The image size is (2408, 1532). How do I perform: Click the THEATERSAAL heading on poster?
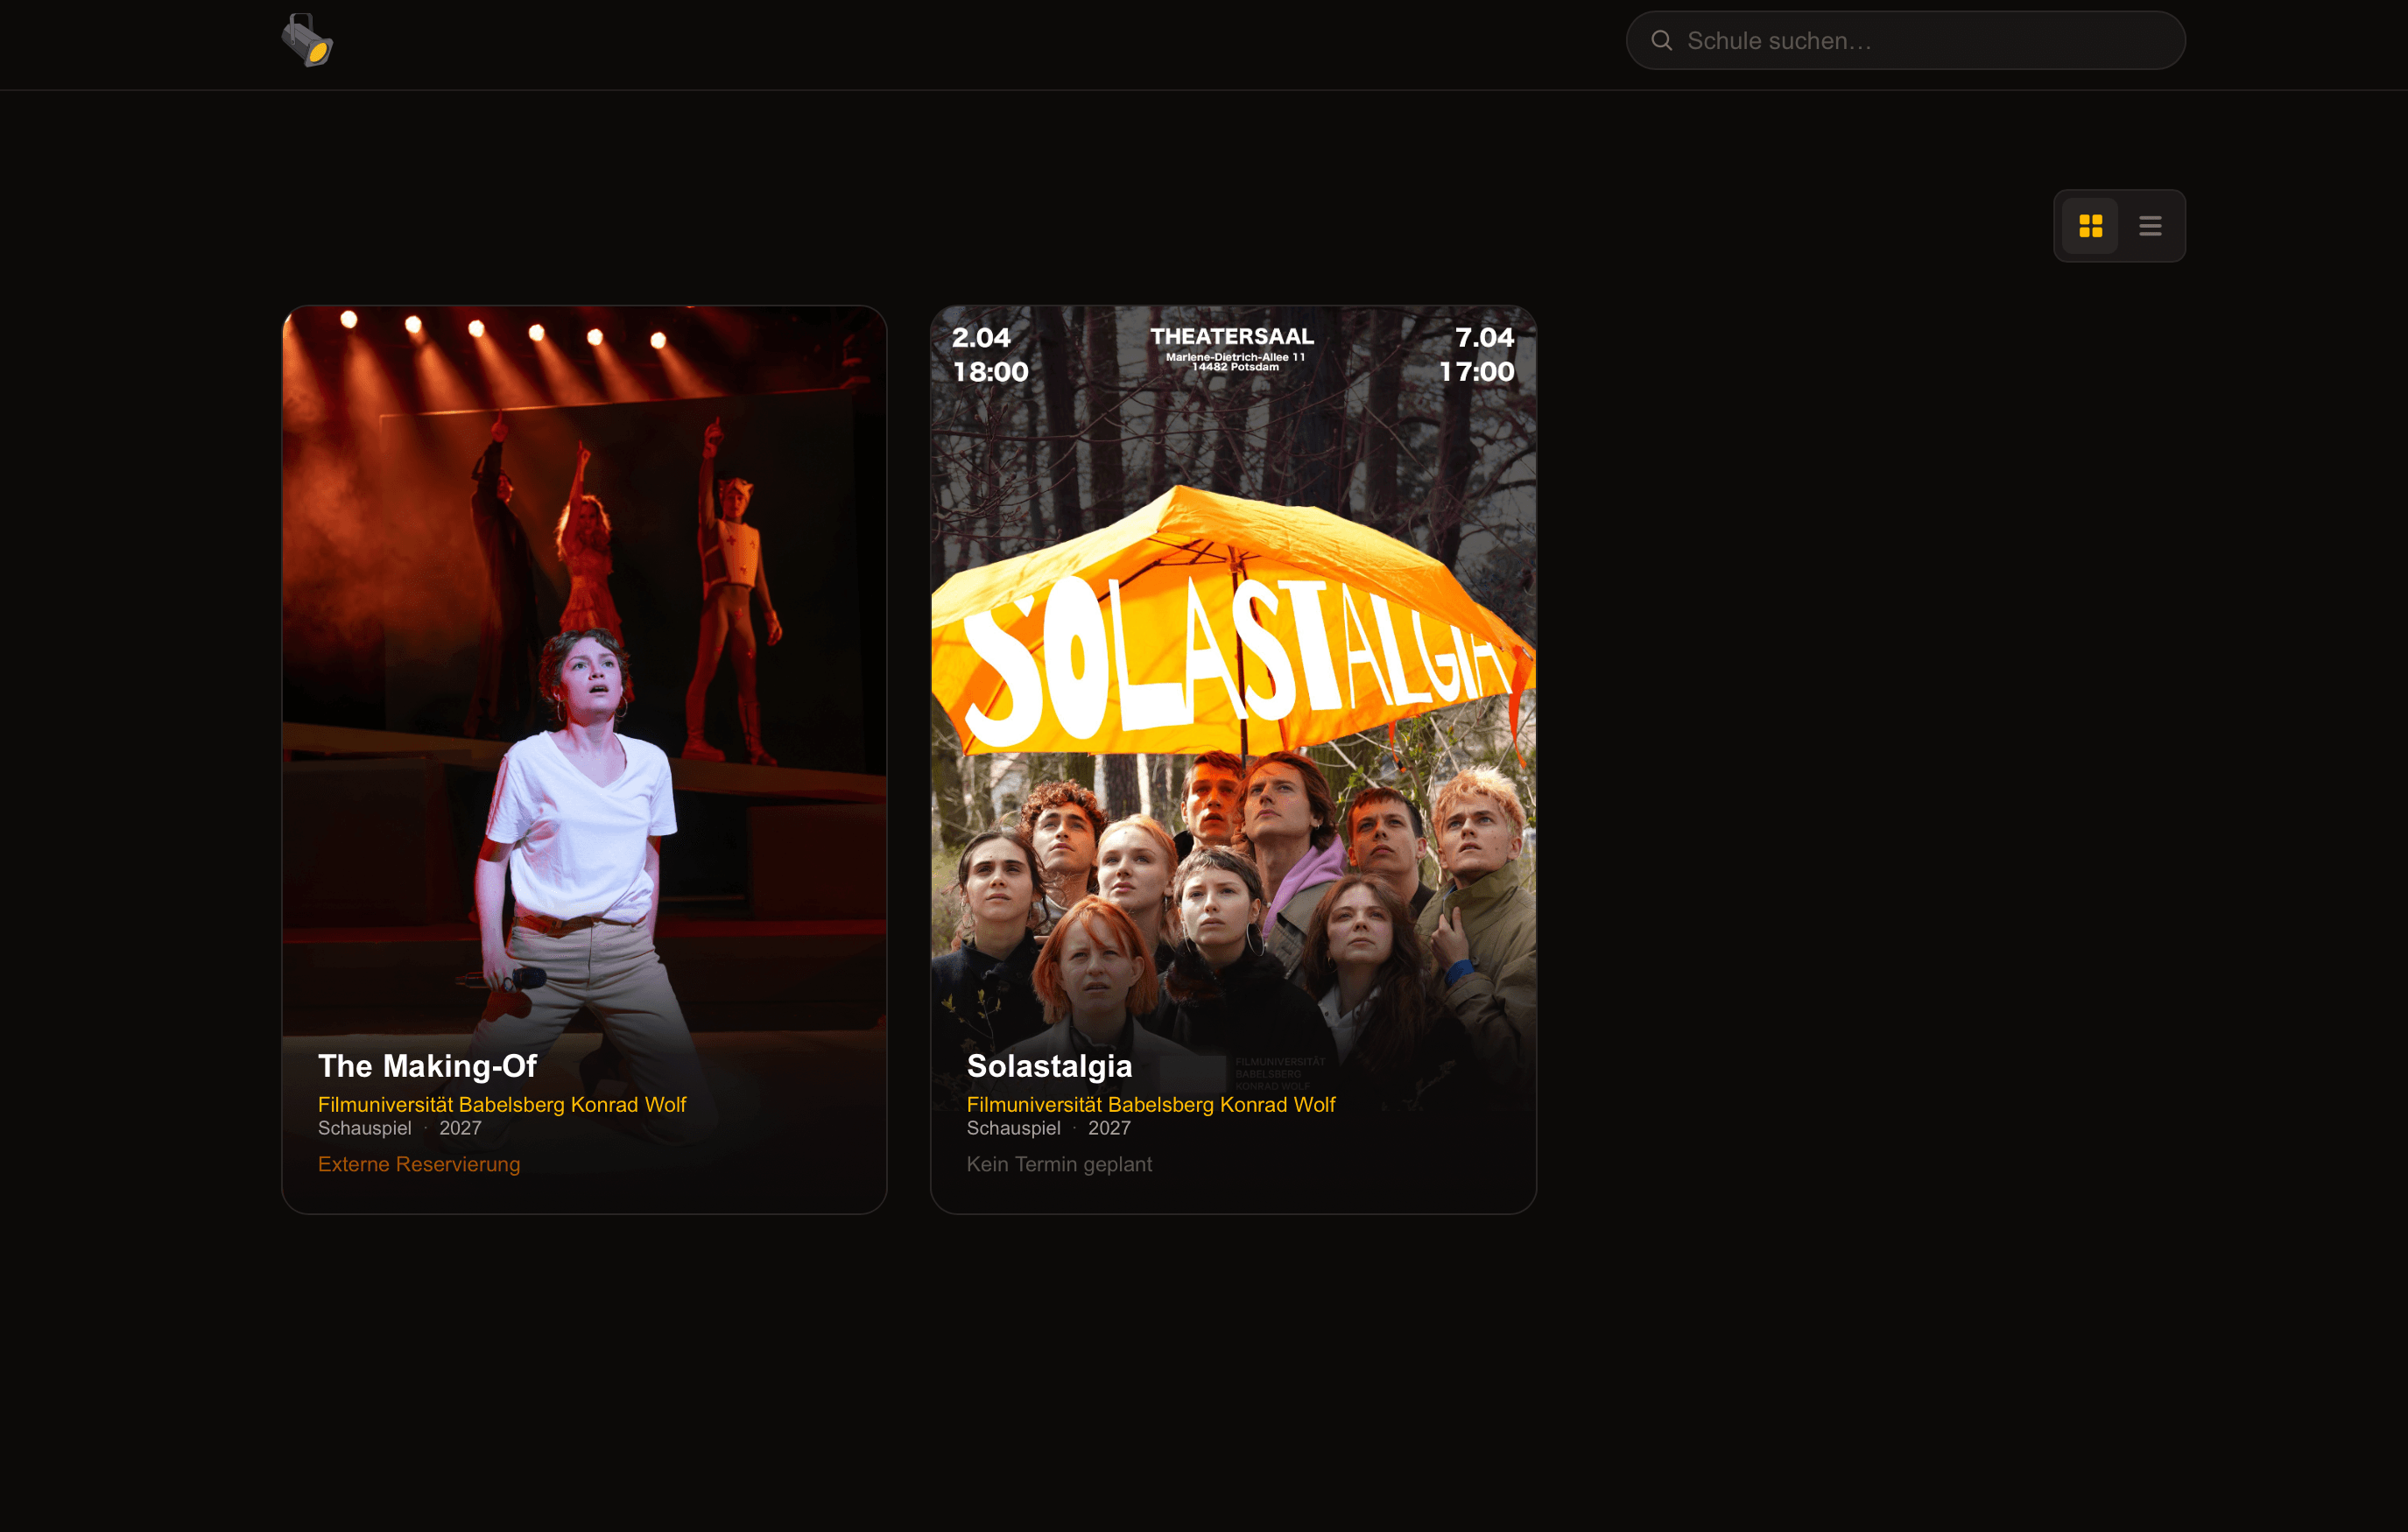coord(1232,337)
